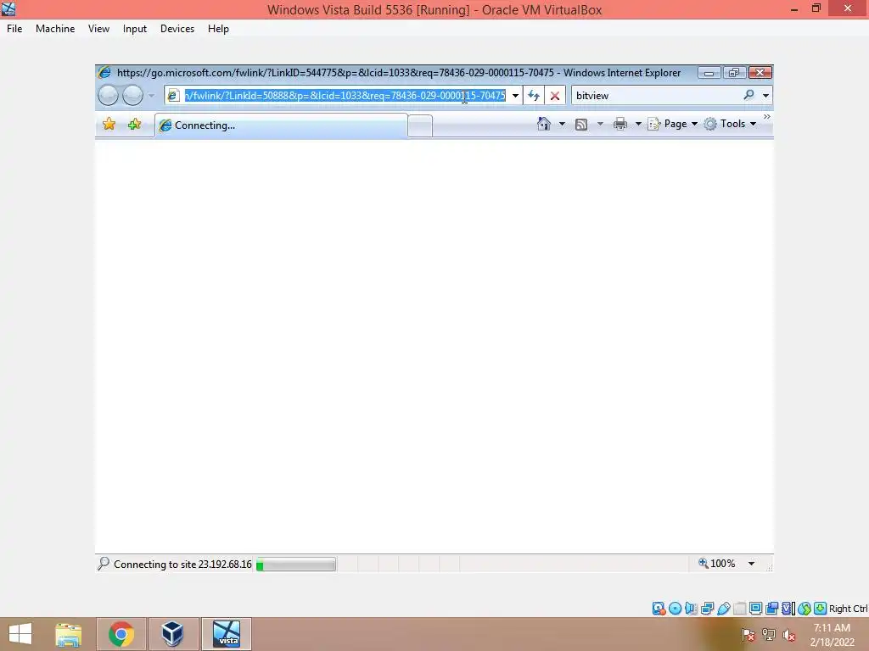This screenshot has width=869, height=651.
Task: Click the Action Center flag tray icon
Action: tap(748, 635)
